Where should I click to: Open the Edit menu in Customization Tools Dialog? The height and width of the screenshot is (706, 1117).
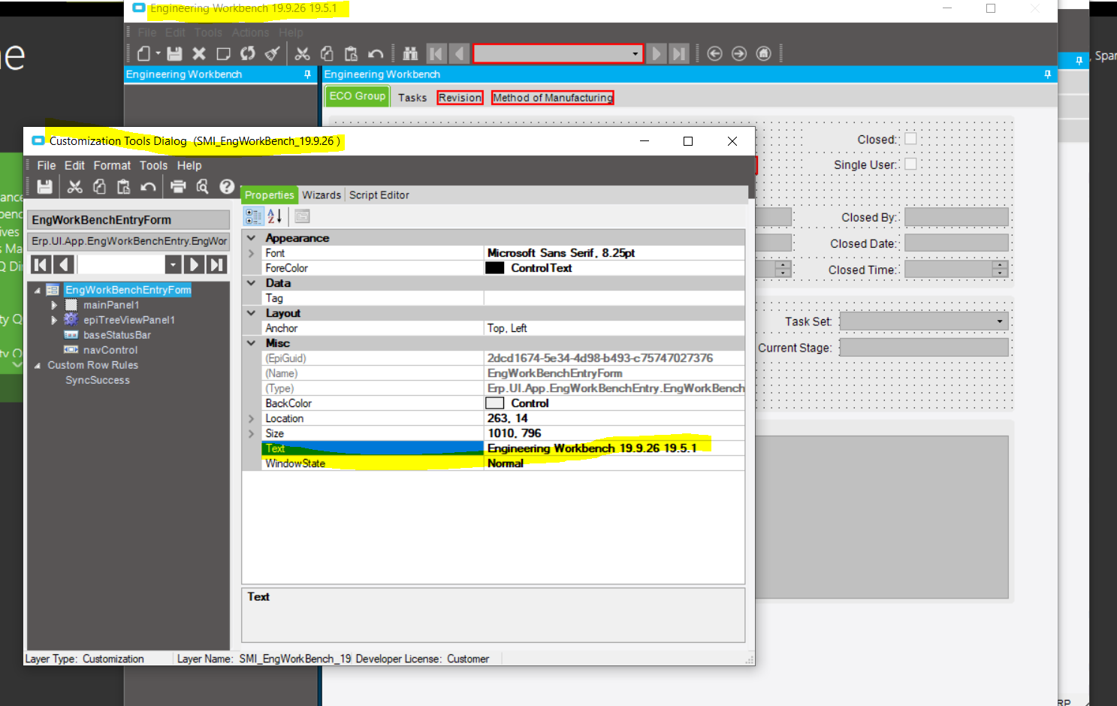click(x=74, y=165)
